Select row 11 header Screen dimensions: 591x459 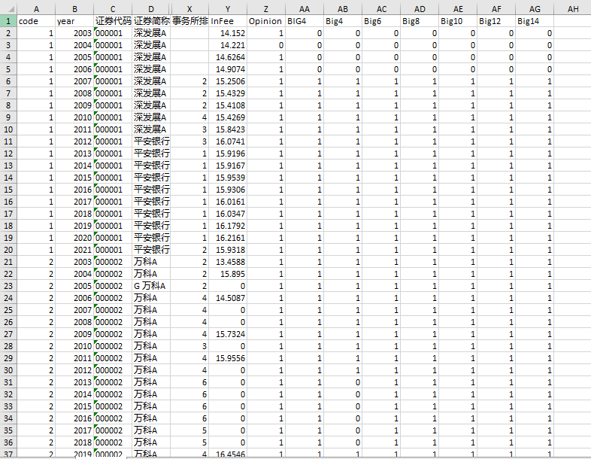pos(8,141)
